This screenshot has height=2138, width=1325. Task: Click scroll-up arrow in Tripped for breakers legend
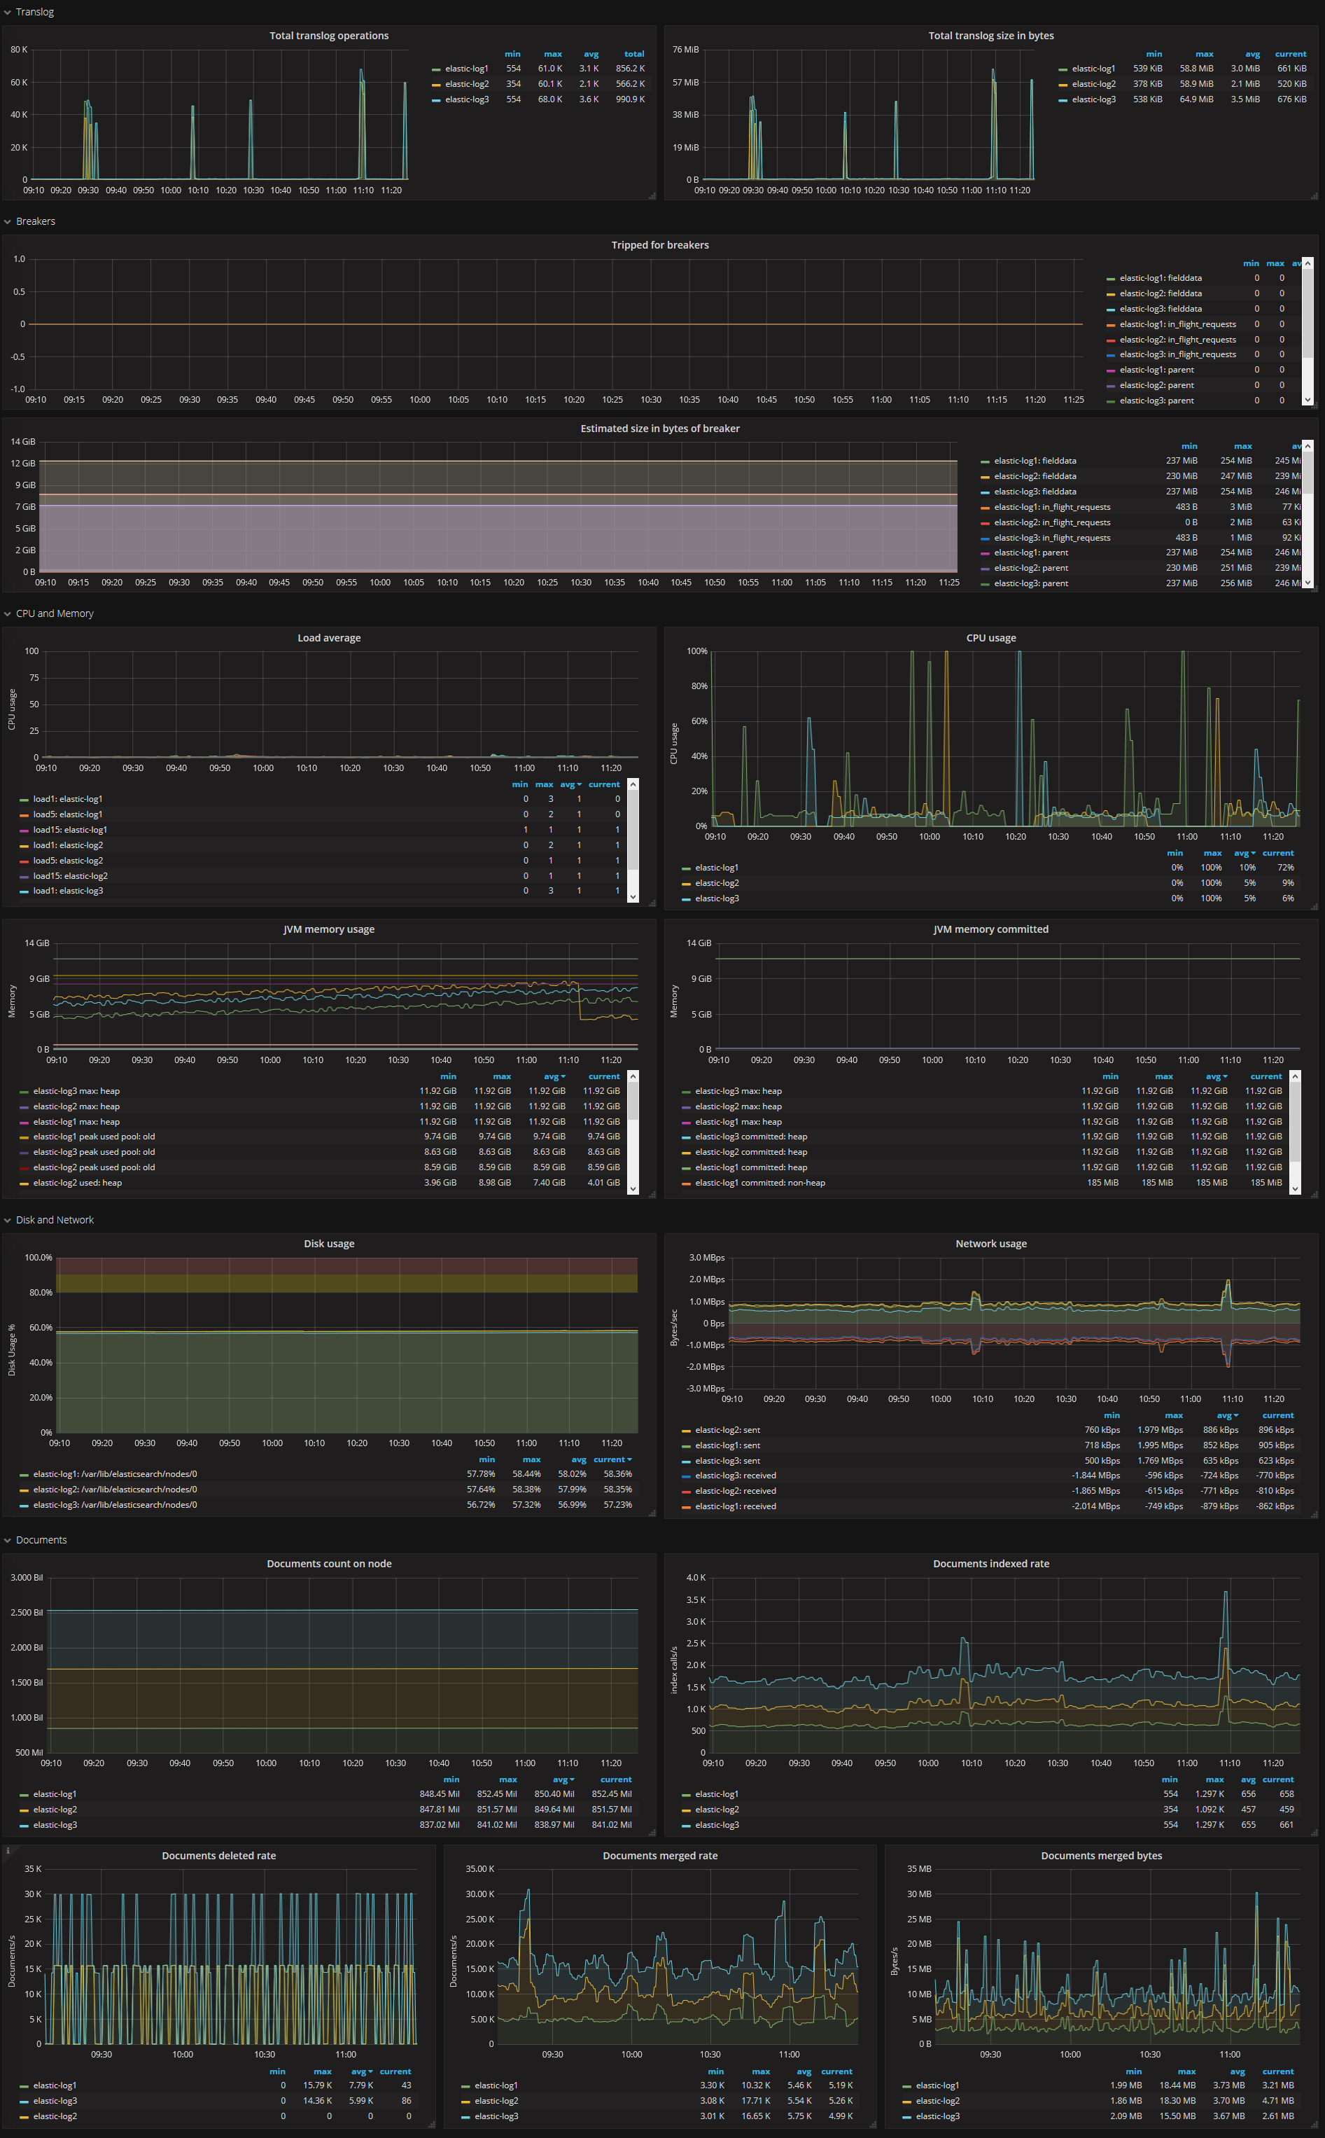click(x=1308, y=263)
